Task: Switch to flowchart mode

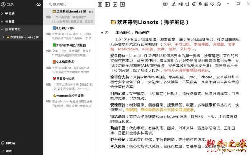Action: coord(187,4)
